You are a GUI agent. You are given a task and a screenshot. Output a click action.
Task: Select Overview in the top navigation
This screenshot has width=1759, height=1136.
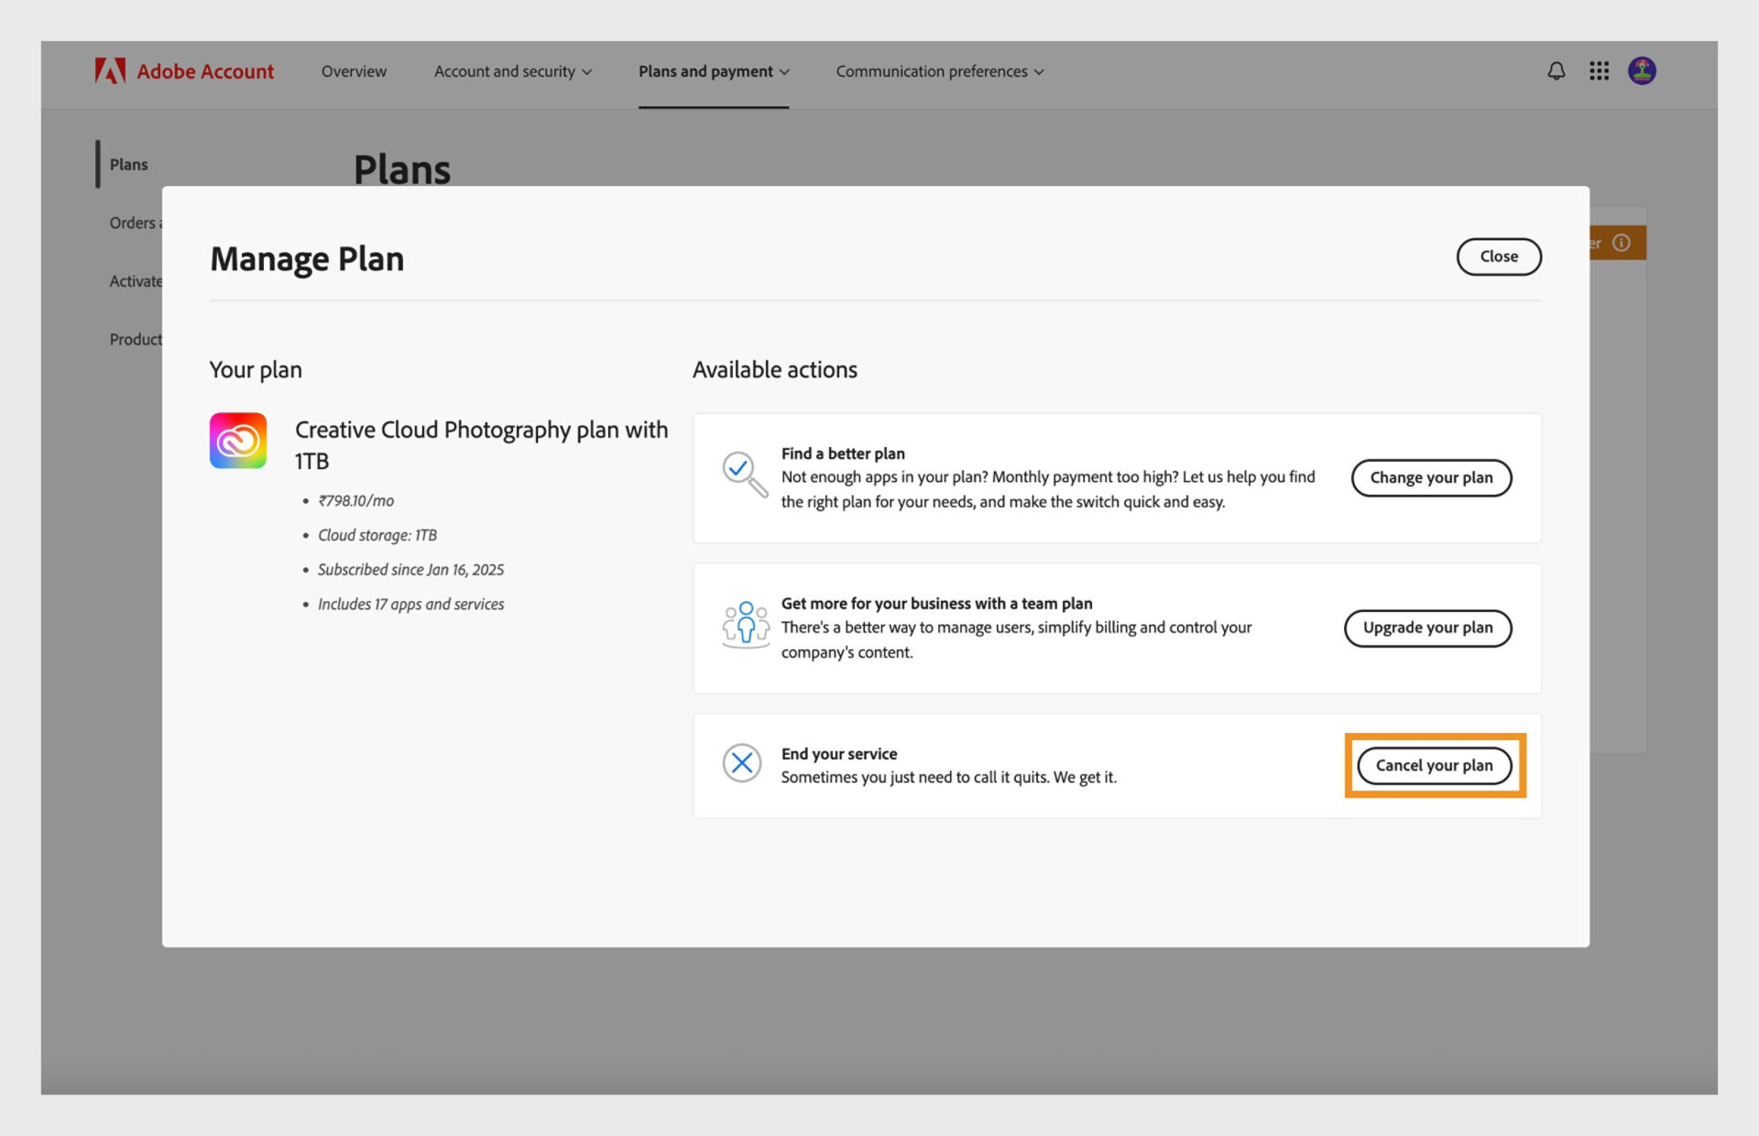[354, 71]
